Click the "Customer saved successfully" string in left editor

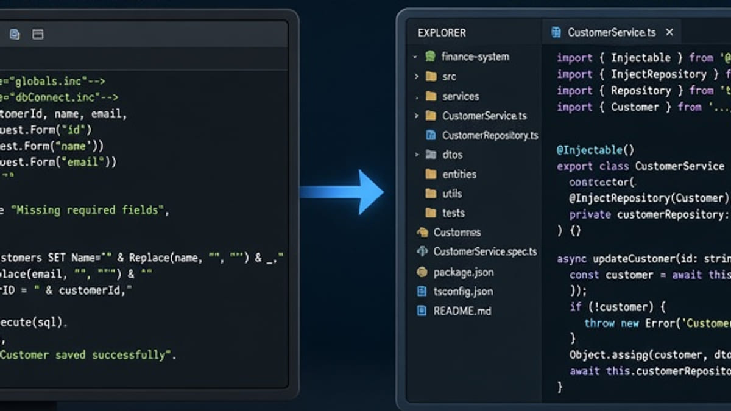click(x=86, y=355)
